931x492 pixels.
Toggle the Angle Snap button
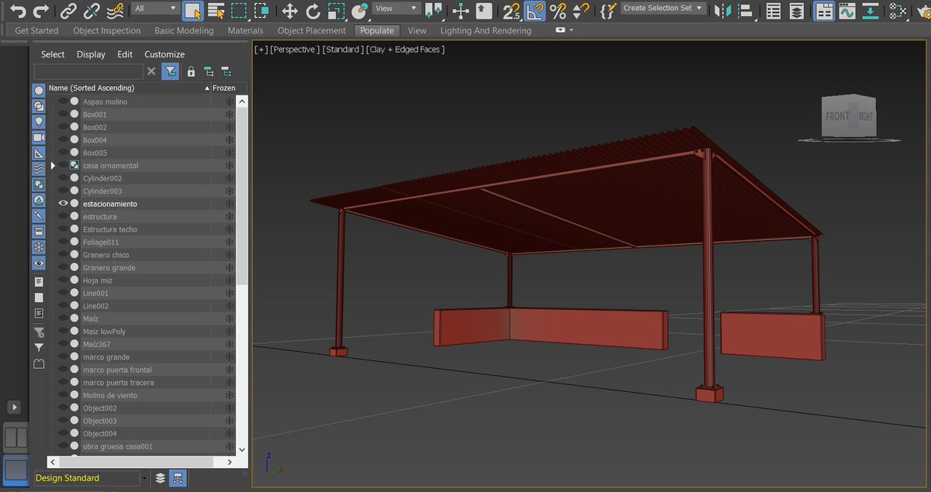(535, 11)
